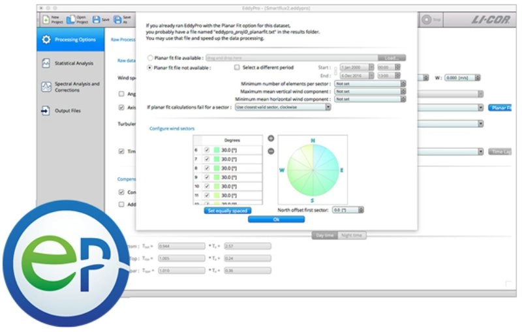Uncheck wind sector 10 checkbox
The image size is (522, 332).
tap(207, 186)
